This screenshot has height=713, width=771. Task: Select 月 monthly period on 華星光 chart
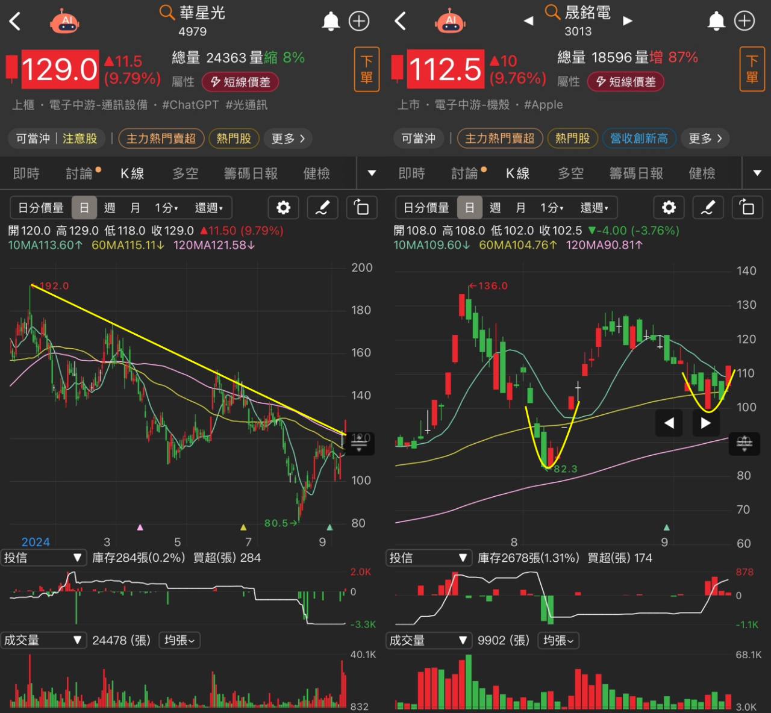point(136,208)
